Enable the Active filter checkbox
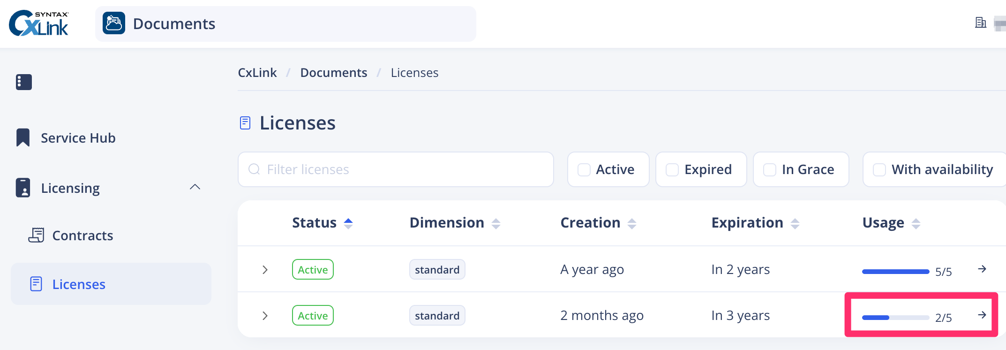Viewport: 1006px width, 350px height. 584,170
